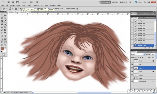Hide Layer 4 visibility eye

point(132,68)
